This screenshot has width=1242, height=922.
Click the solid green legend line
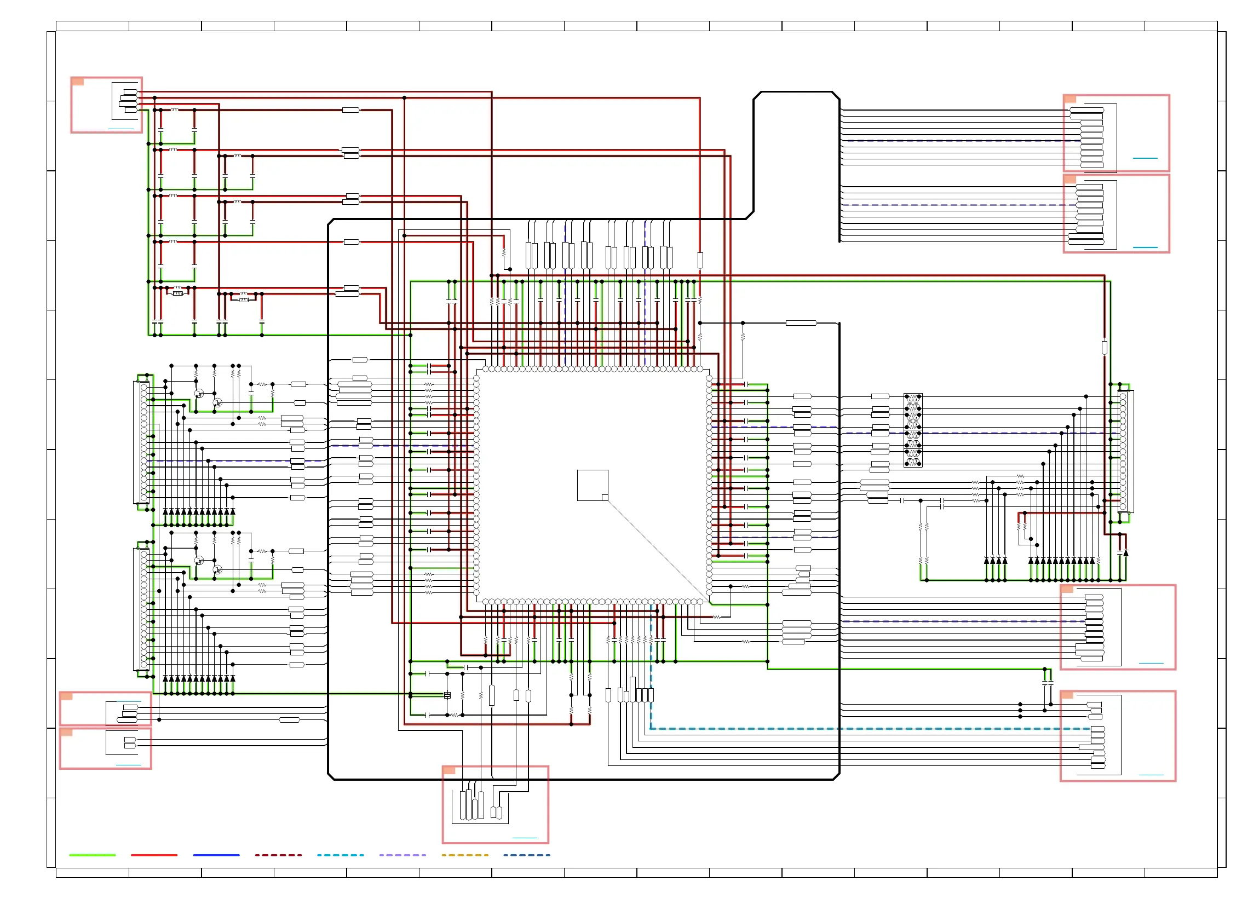(x=92, y=855)
